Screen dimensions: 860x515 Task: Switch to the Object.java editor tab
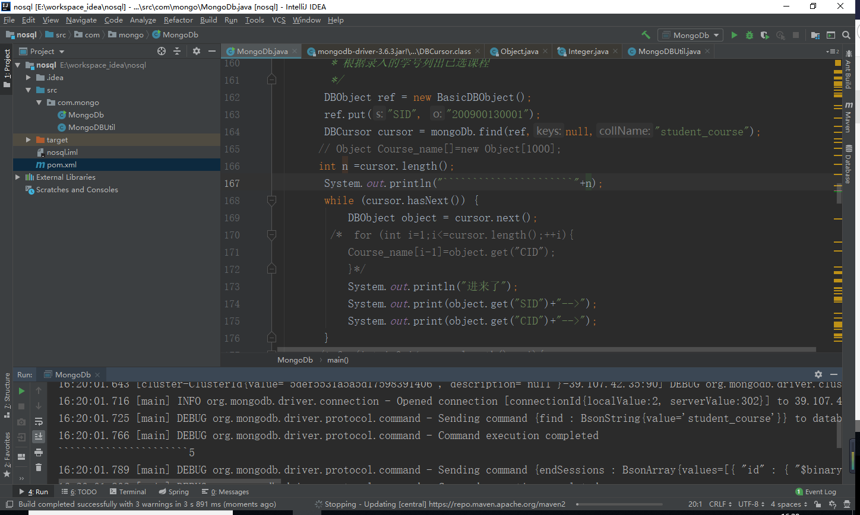(518, 52)
